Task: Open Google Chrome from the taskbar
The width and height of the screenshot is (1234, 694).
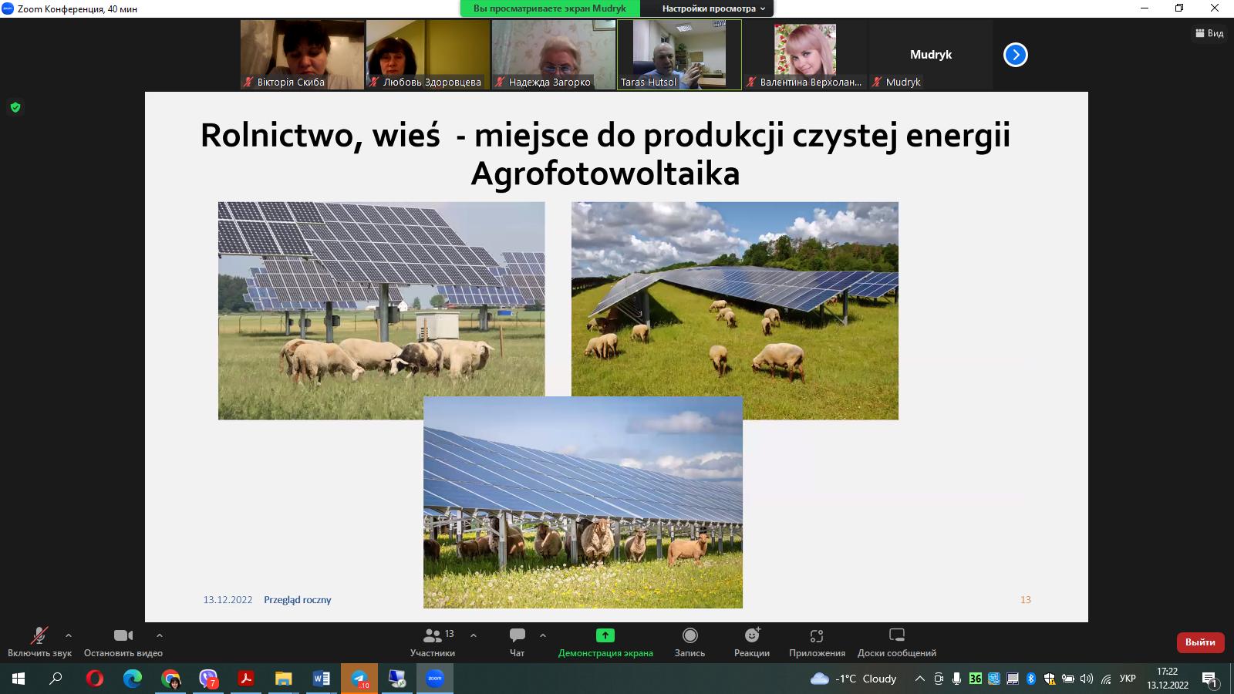Action: (x=170, y=679)
